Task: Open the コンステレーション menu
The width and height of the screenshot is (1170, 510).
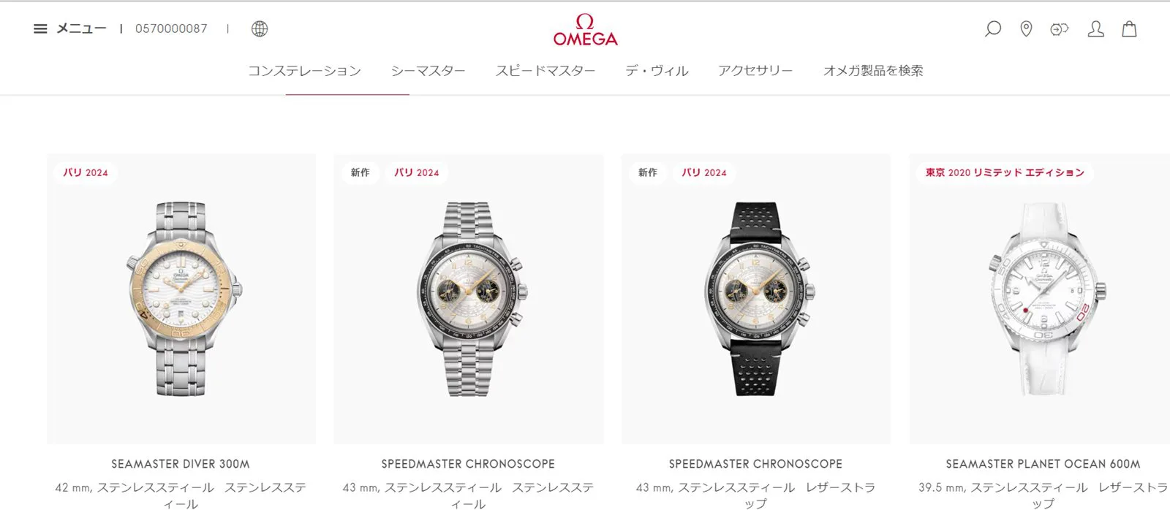Action: point(304,71)
